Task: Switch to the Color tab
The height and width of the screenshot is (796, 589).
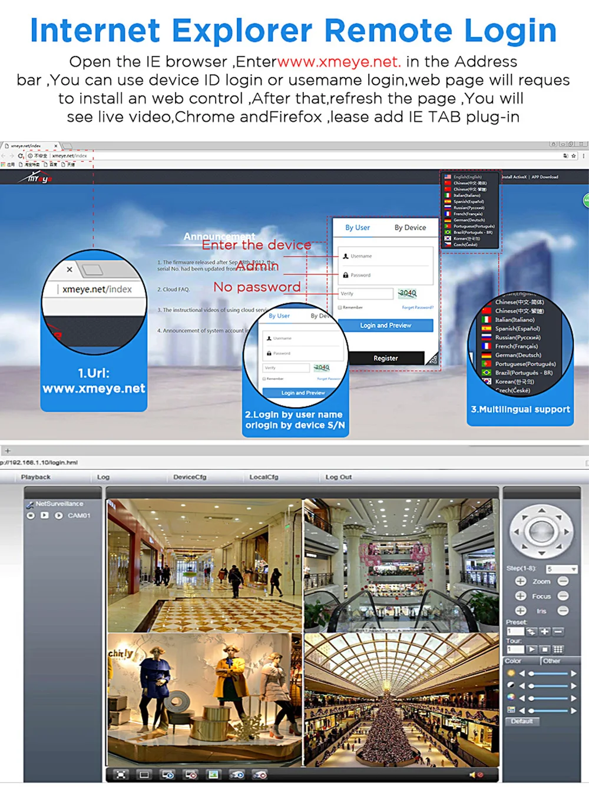Action: pyautogui.click(x=521, y=661)
